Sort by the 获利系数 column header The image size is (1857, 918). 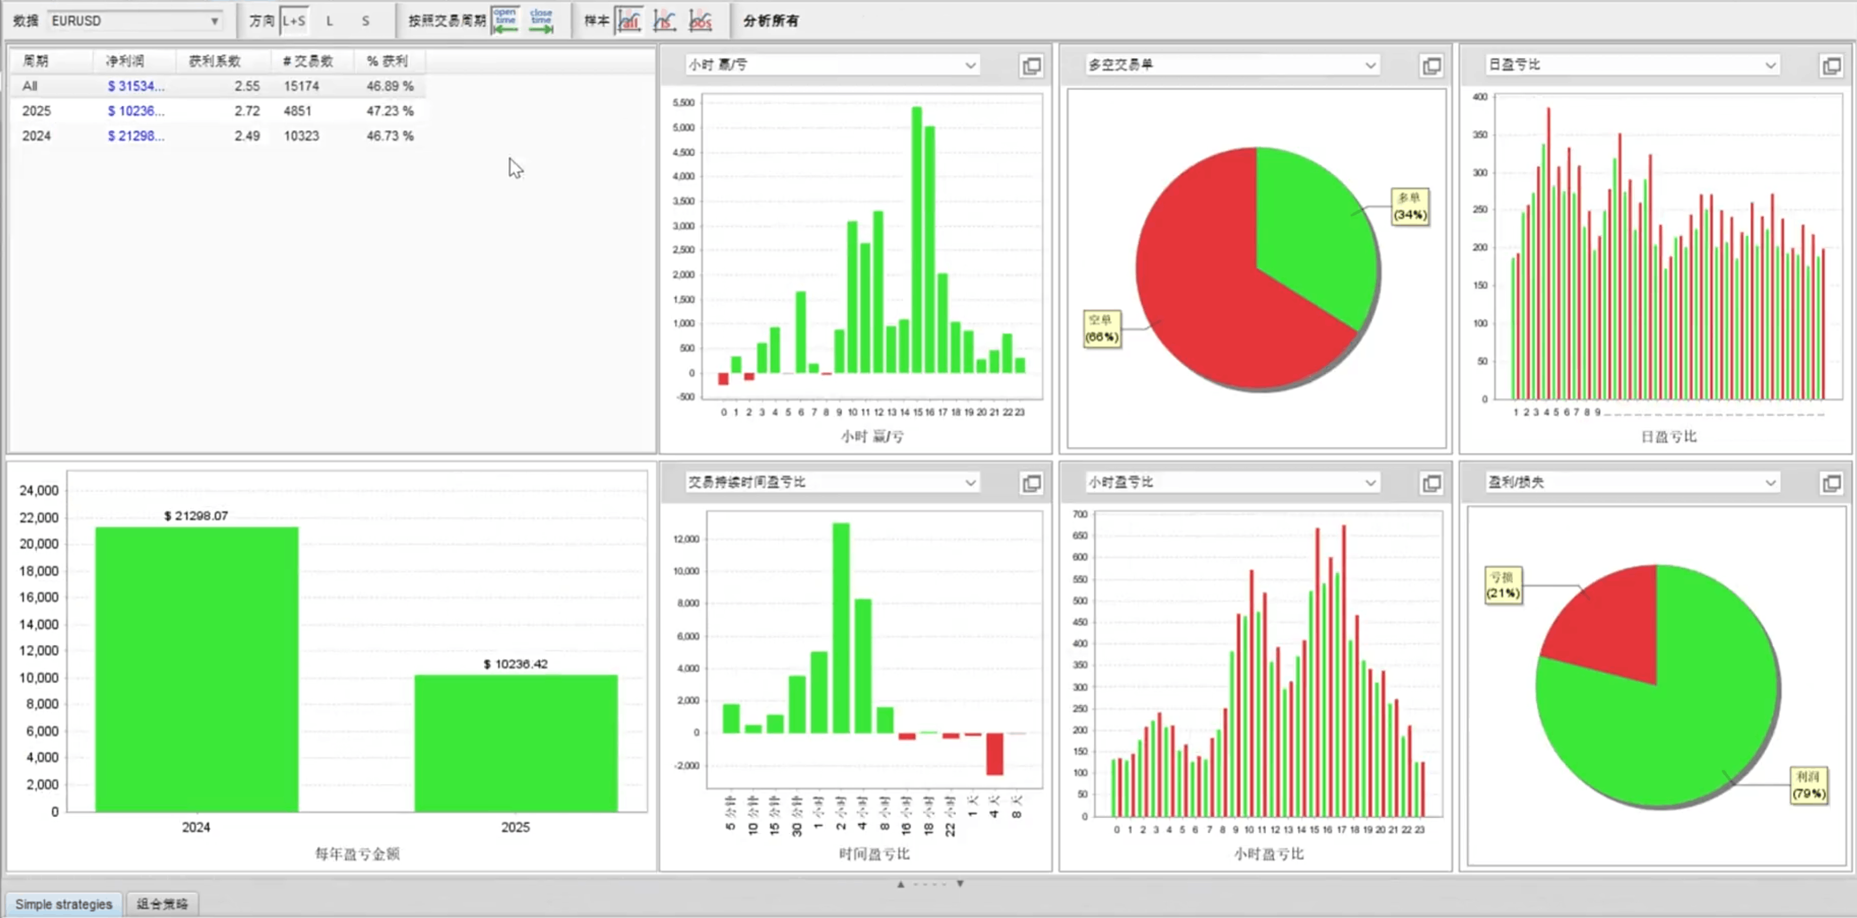pyautogui.click(x=223, y=61)
